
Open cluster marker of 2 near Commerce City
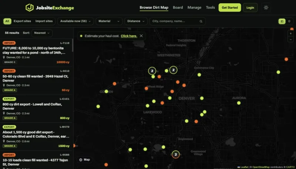pyautogui.click(x=173, y=70)
